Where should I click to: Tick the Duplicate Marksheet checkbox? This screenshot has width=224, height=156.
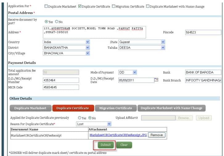pyautogui.click(x=46, y=6)
